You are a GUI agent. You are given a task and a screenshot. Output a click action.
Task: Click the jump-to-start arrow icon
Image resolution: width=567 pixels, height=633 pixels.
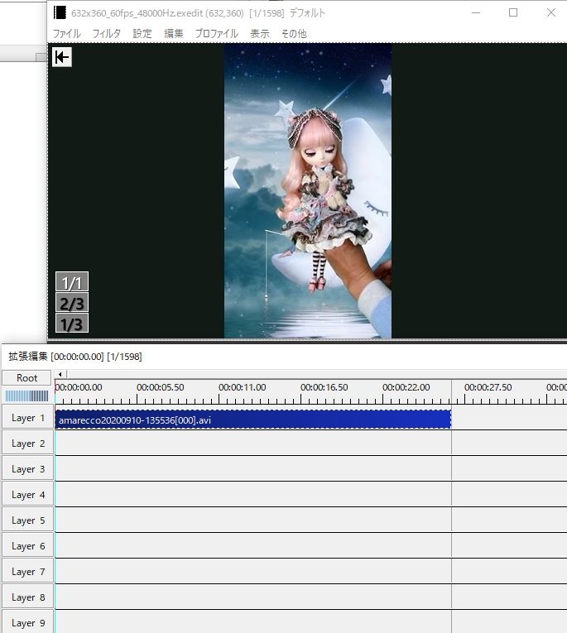62,57
